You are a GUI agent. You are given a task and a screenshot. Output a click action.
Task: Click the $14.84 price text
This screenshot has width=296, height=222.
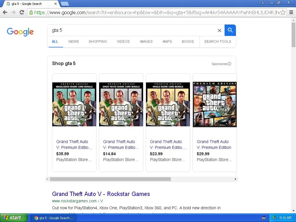[x=109, y=154]
